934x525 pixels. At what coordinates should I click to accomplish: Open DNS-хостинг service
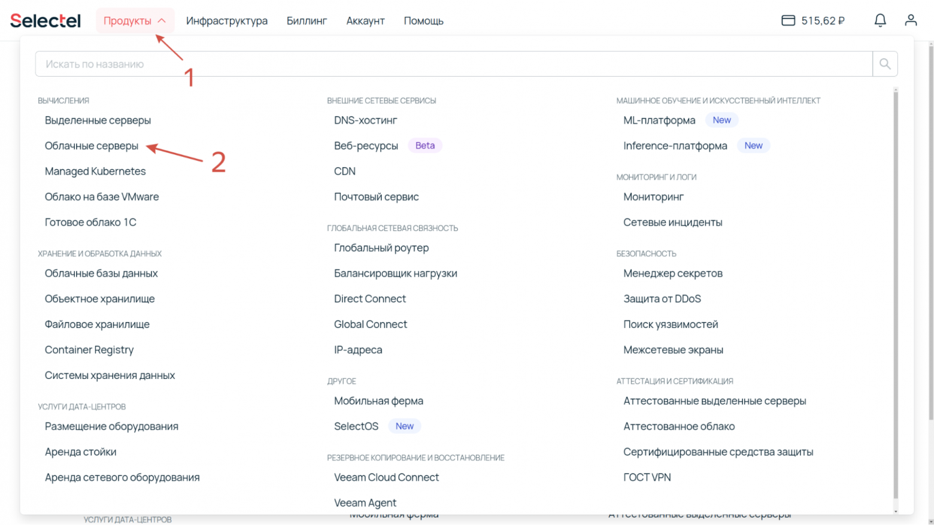pos(365,120)
